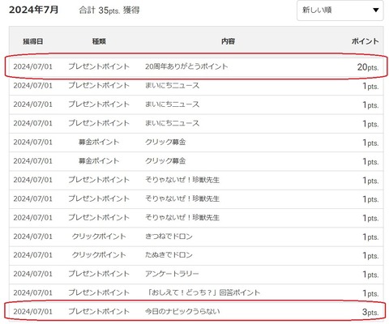Open the 新しい順 sort dropdown
The height and width of the screenshot is (324, 389).
340,11
